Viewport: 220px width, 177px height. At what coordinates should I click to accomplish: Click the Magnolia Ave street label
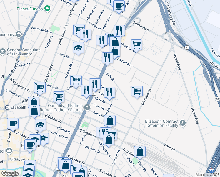pyautogui.click(x=20, y=85)
